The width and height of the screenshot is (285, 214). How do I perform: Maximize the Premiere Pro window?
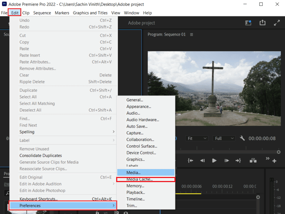261,4
